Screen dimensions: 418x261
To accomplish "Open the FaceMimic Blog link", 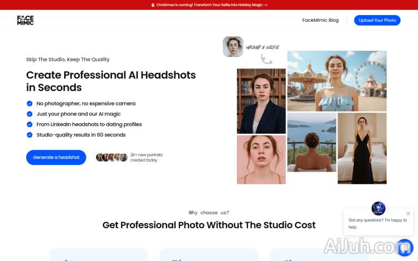I will (320, 20).
